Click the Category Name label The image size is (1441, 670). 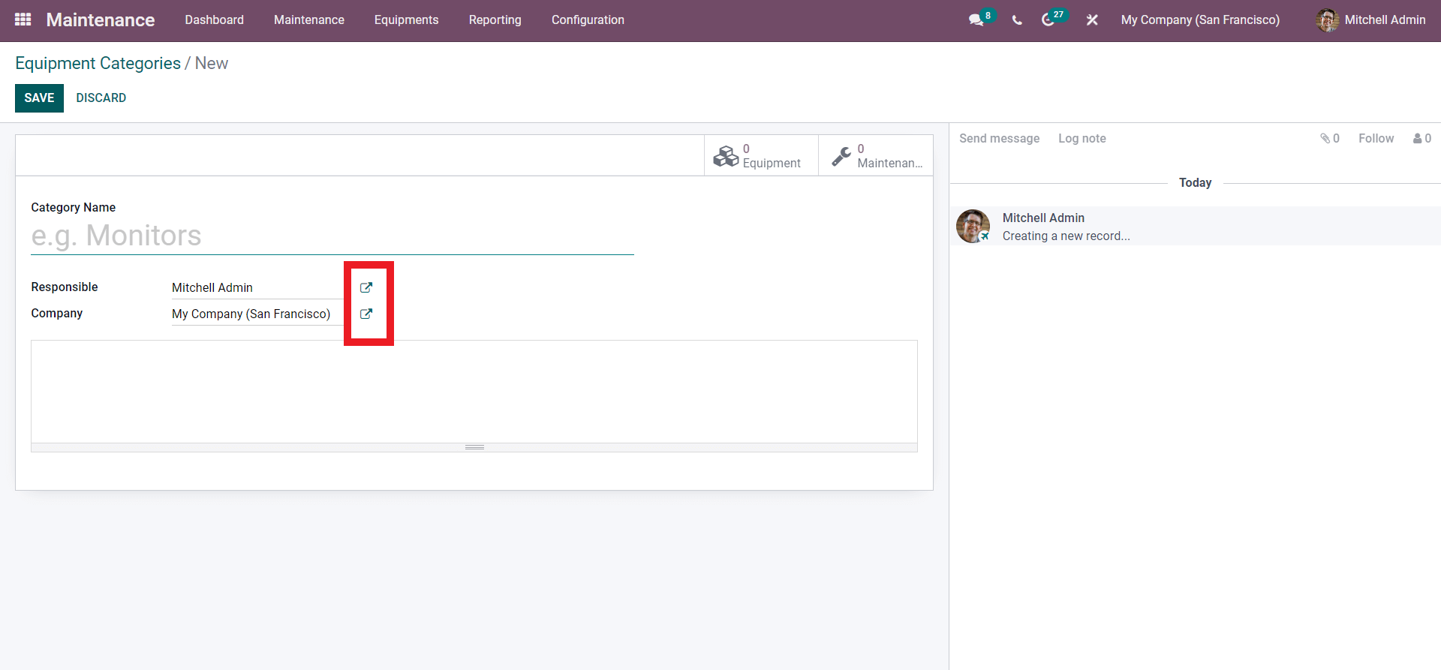pos(74,207)
